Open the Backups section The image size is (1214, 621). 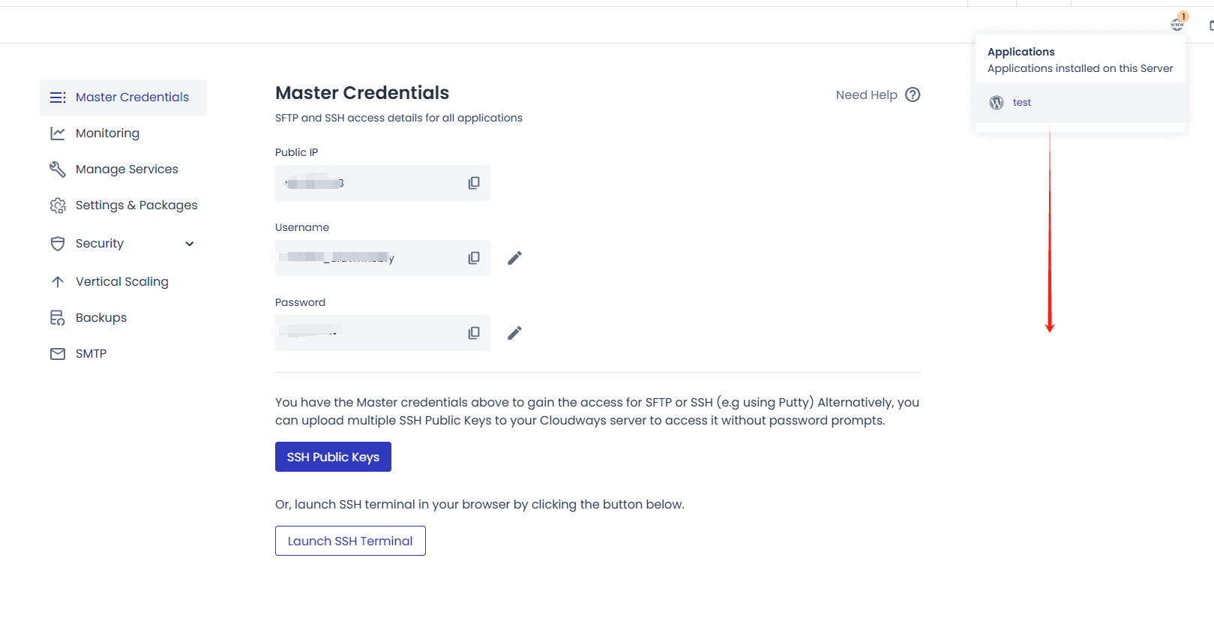101,318
